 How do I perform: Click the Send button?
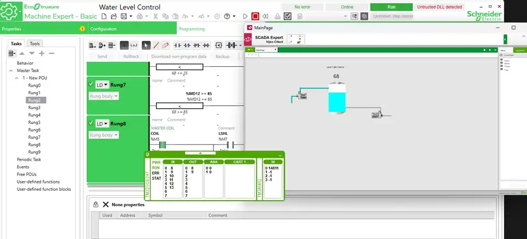pos(102,56)
